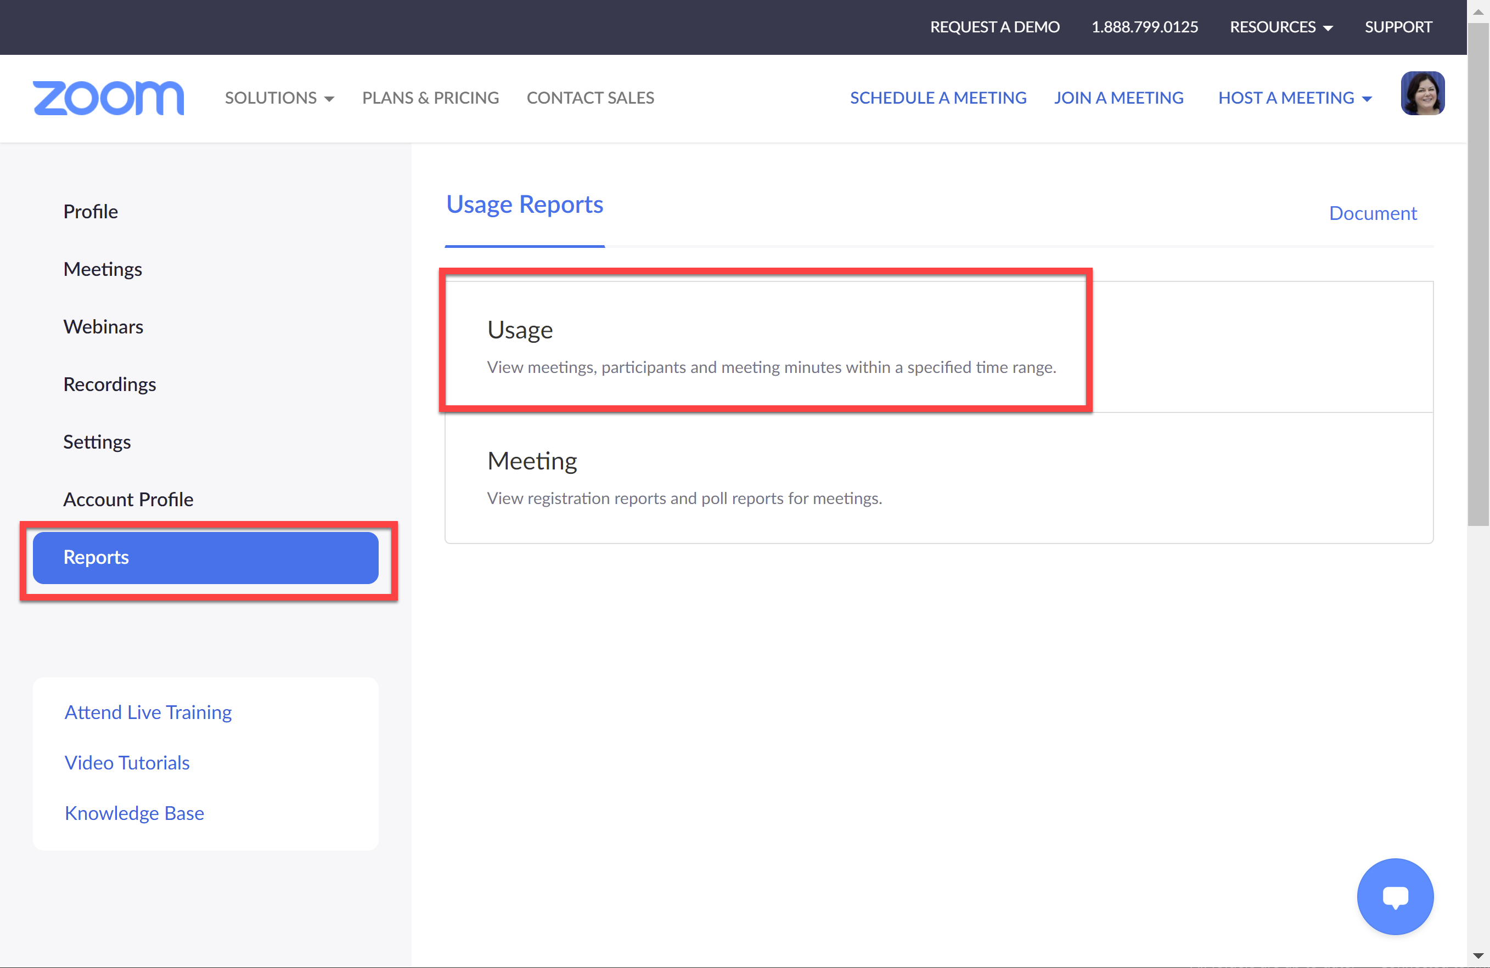Image resolution: width=1490 pixels, height=968 pixels.
Task: Select Reports in the sidebar
Action: coord(205,557)
